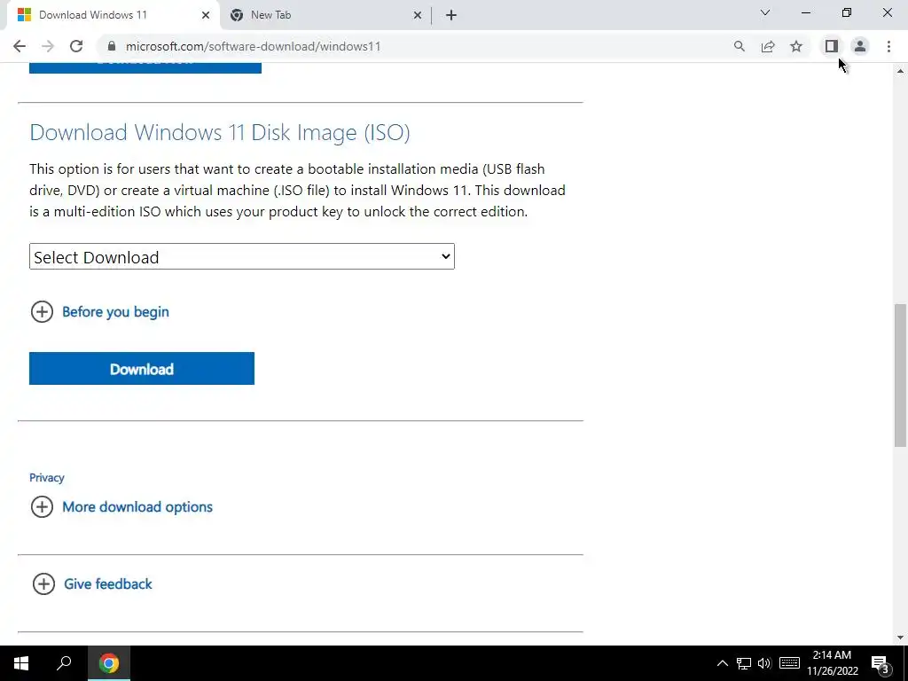The width and height of the screenshot is (908, 681).
Task: Open the zoom magnifier icon in address bar
Action: [740, 46]
